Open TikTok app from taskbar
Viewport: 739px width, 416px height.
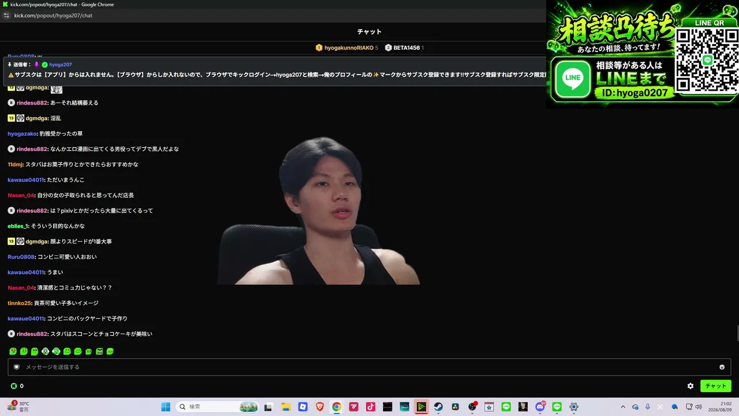[x=371, y=407]
